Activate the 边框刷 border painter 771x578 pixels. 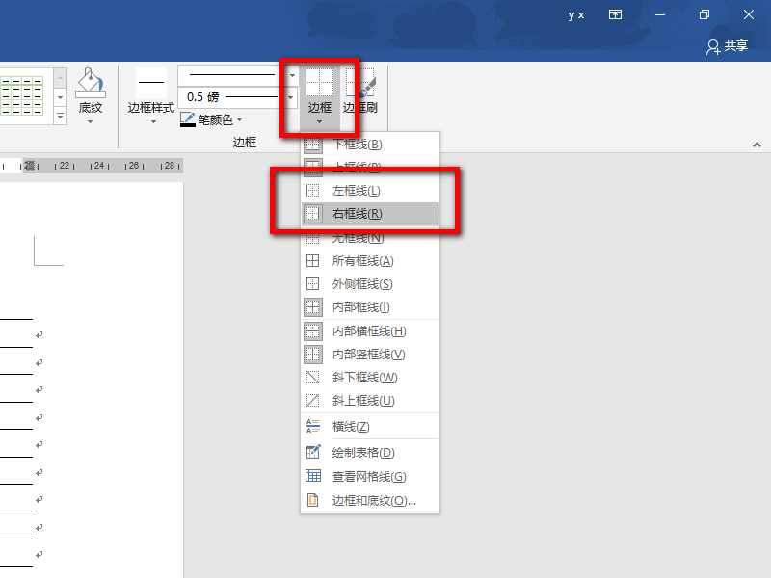(359, 91)
